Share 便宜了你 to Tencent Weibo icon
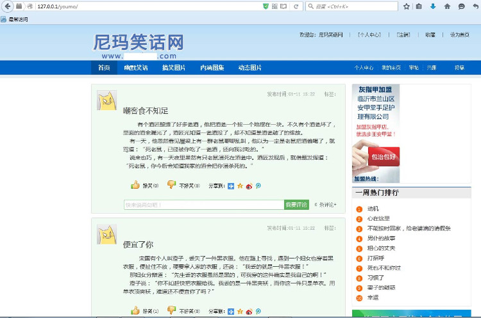Image resolution: width=481 pixels, height=318 pixels. pos(258,312)
